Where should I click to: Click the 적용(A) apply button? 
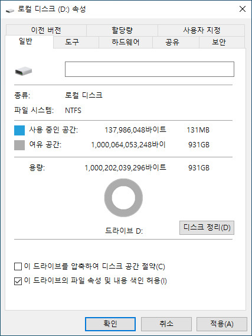point(222,324)
